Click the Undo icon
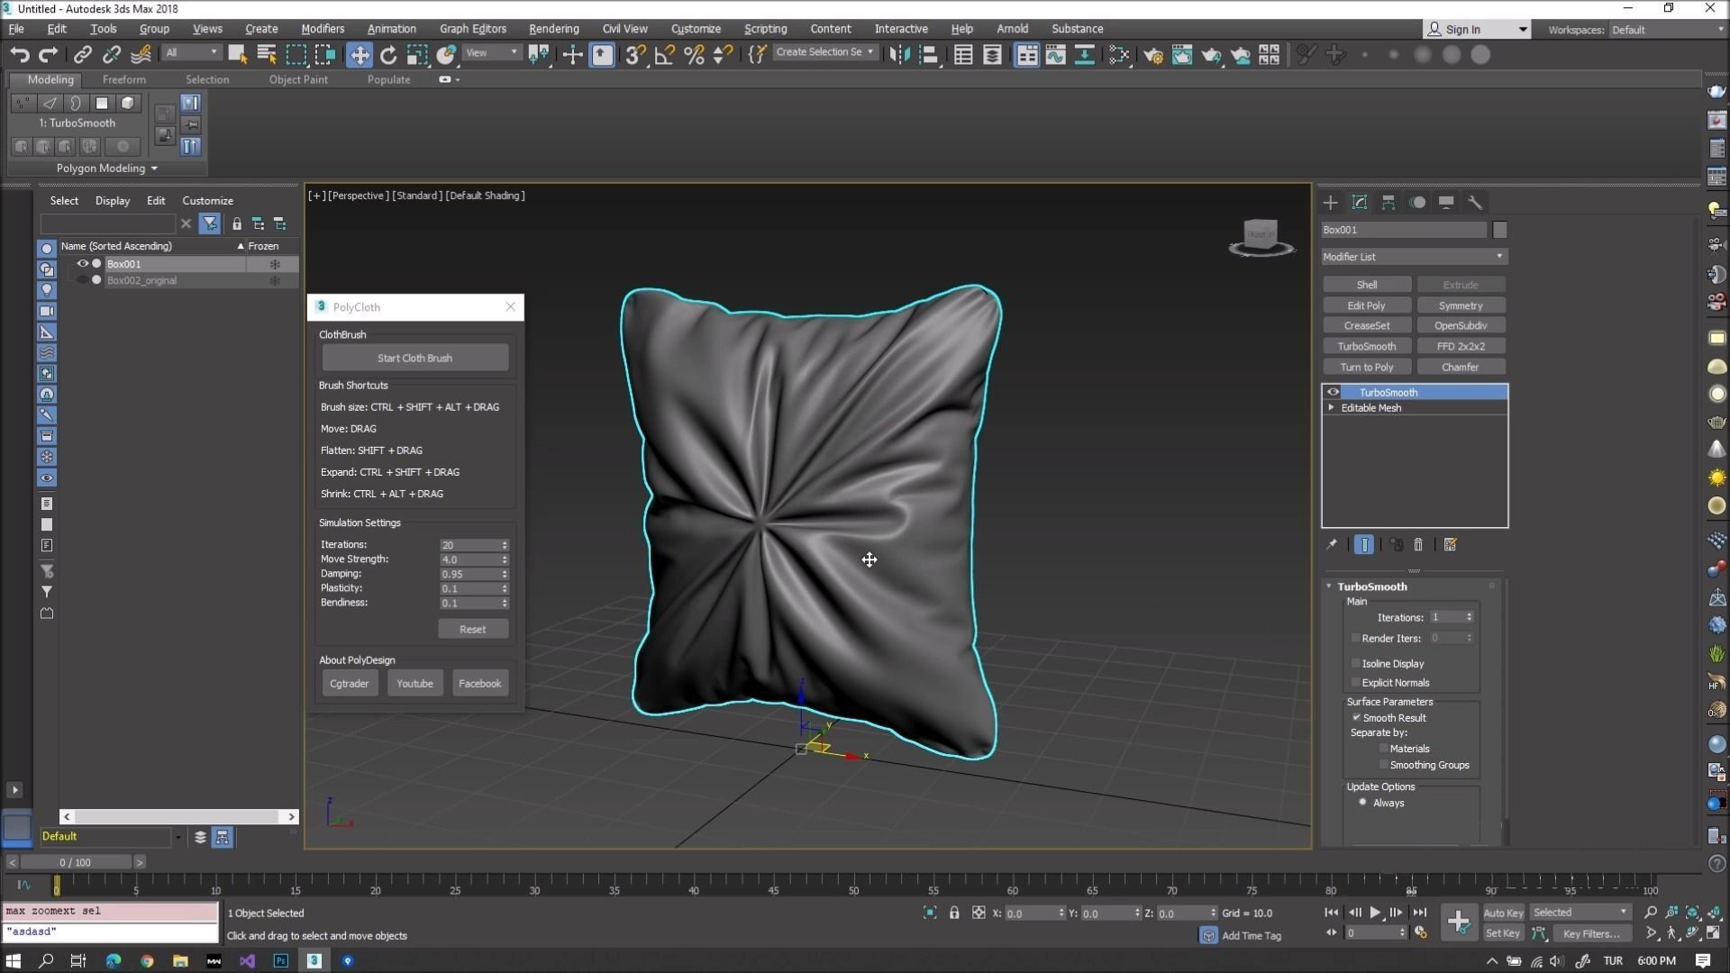This screenshot has width=1730, height=973. (x=20, y=54)
